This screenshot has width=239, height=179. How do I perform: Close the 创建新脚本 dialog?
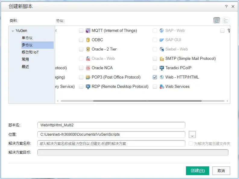coord(233,6)
